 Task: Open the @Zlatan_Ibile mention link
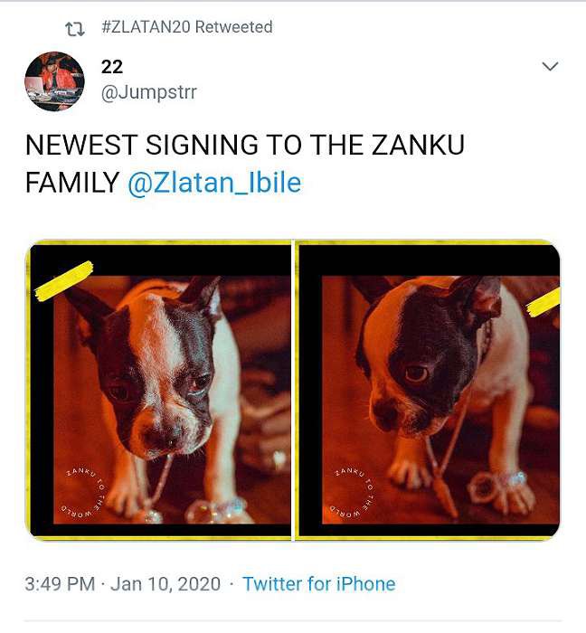point(214,183)
